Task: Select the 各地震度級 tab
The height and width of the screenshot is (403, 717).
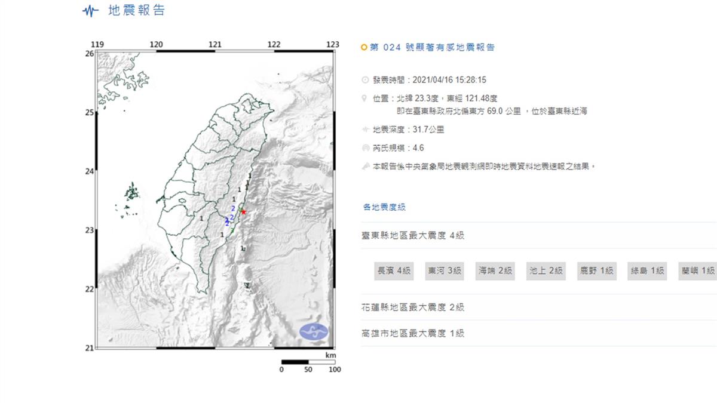Action: (384, 207)
